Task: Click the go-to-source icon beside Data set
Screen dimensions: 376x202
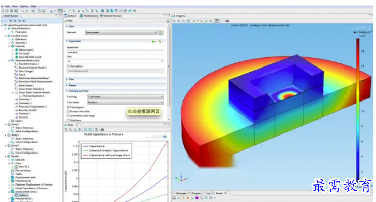Action: tap(161, 32)
